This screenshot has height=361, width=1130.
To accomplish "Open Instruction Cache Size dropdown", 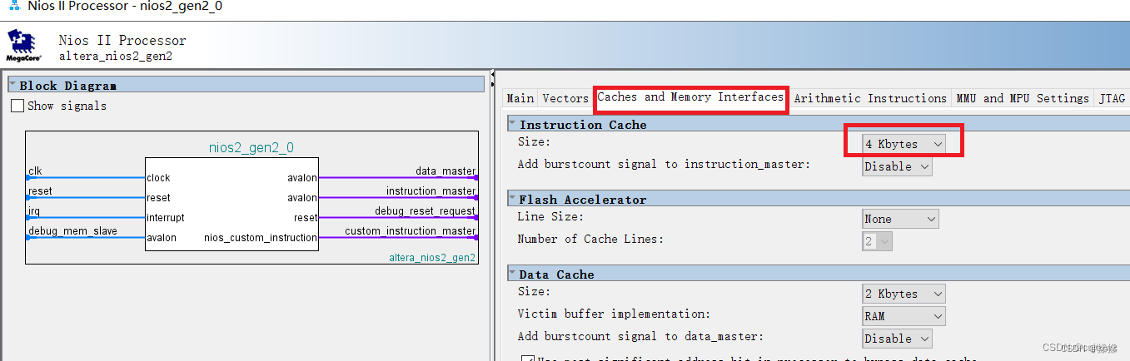I will click(x=904, y=144).
